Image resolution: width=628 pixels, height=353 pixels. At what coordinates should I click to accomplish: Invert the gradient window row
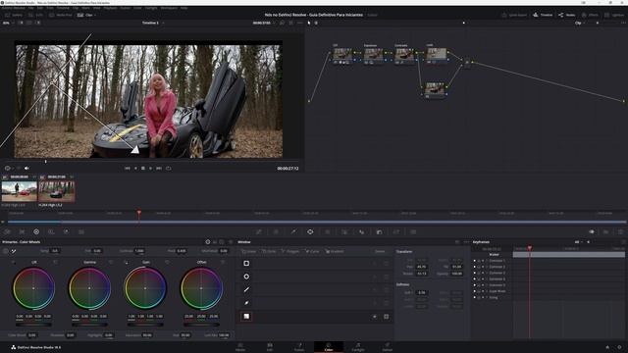(x=375, y=317)
